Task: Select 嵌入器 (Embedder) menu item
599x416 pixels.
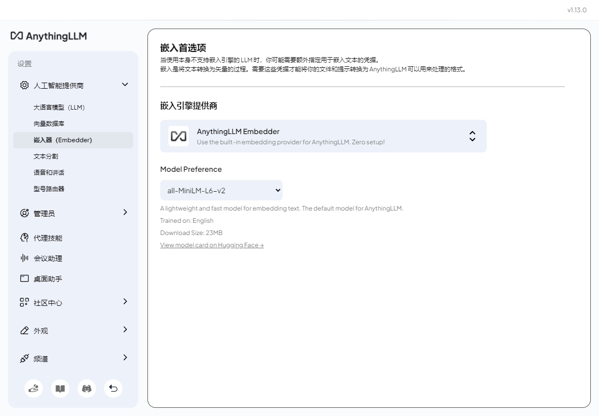Action: click(x=73, y=140)
